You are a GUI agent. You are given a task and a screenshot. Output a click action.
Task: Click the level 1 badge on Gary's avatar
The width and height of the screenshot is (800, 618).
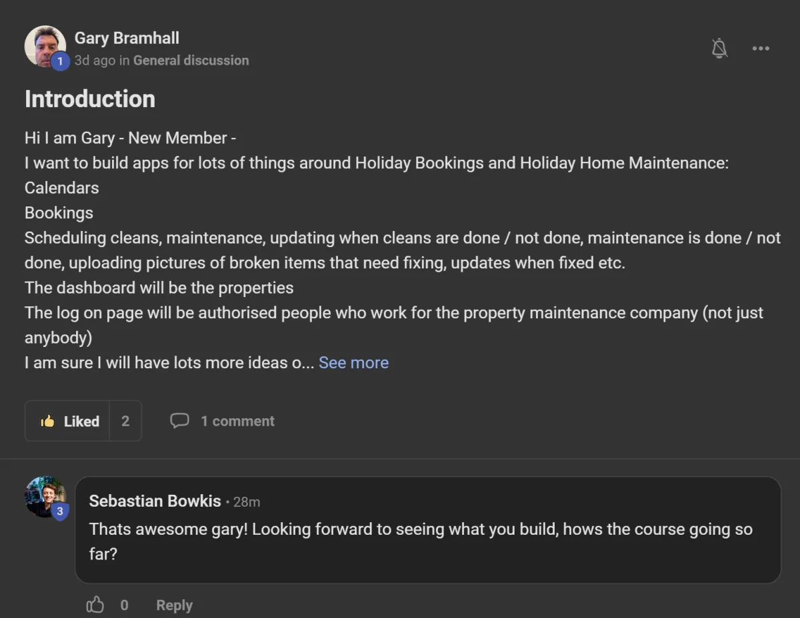coord(60,61)
